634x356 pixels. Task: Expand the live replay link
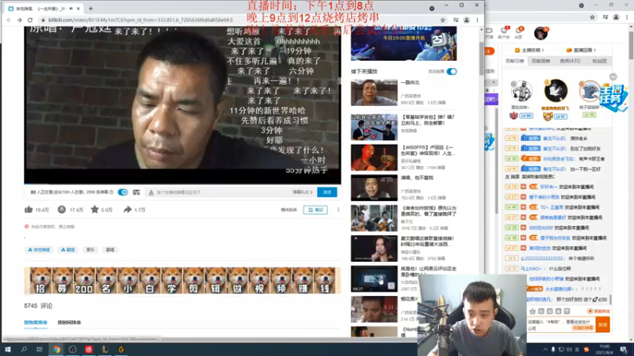point(581,50)
